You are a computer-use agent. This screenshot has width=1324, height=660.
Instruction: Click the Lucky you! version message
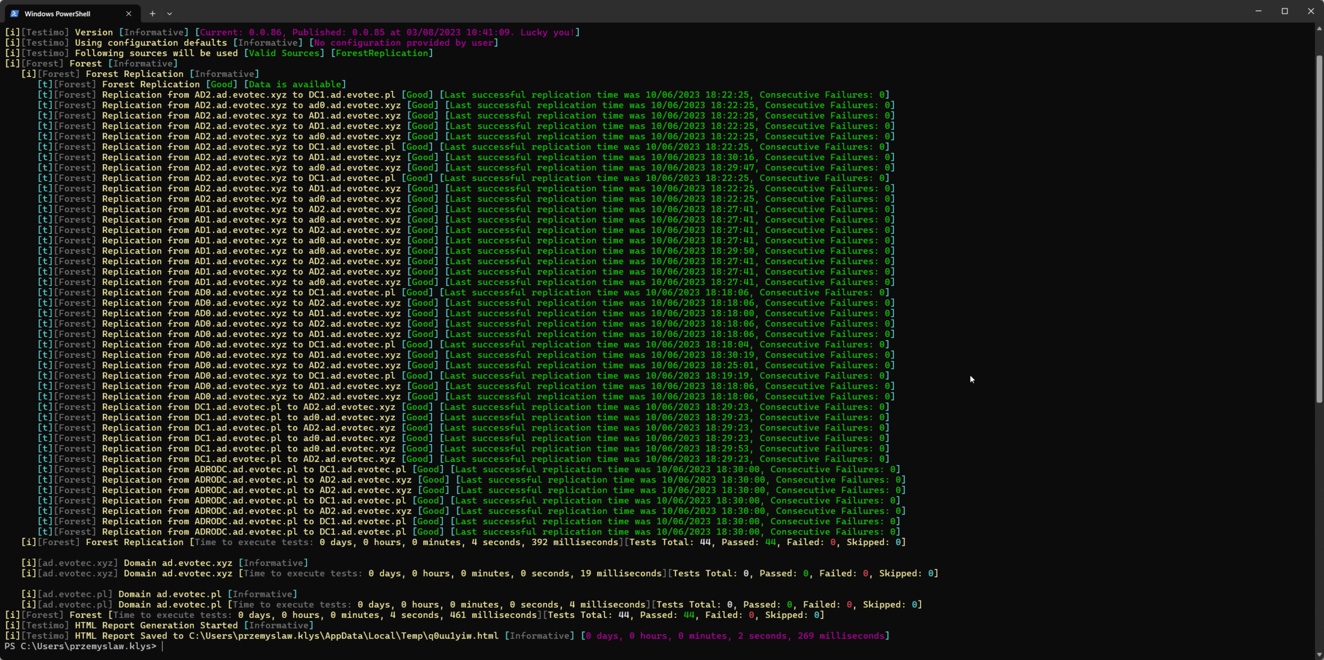click(x=553, y=32)
